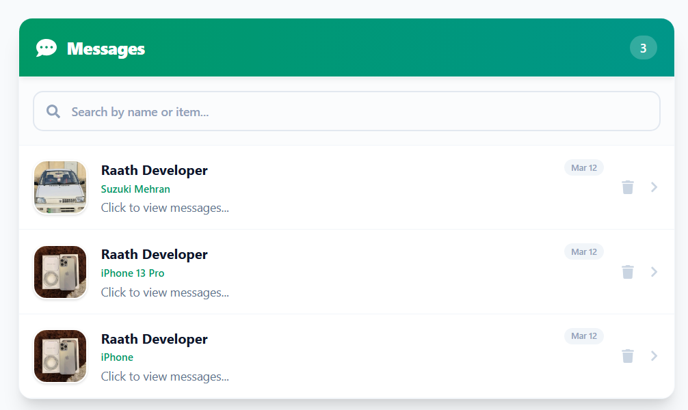Open the thumbnail of the last iPhone row

60,356
